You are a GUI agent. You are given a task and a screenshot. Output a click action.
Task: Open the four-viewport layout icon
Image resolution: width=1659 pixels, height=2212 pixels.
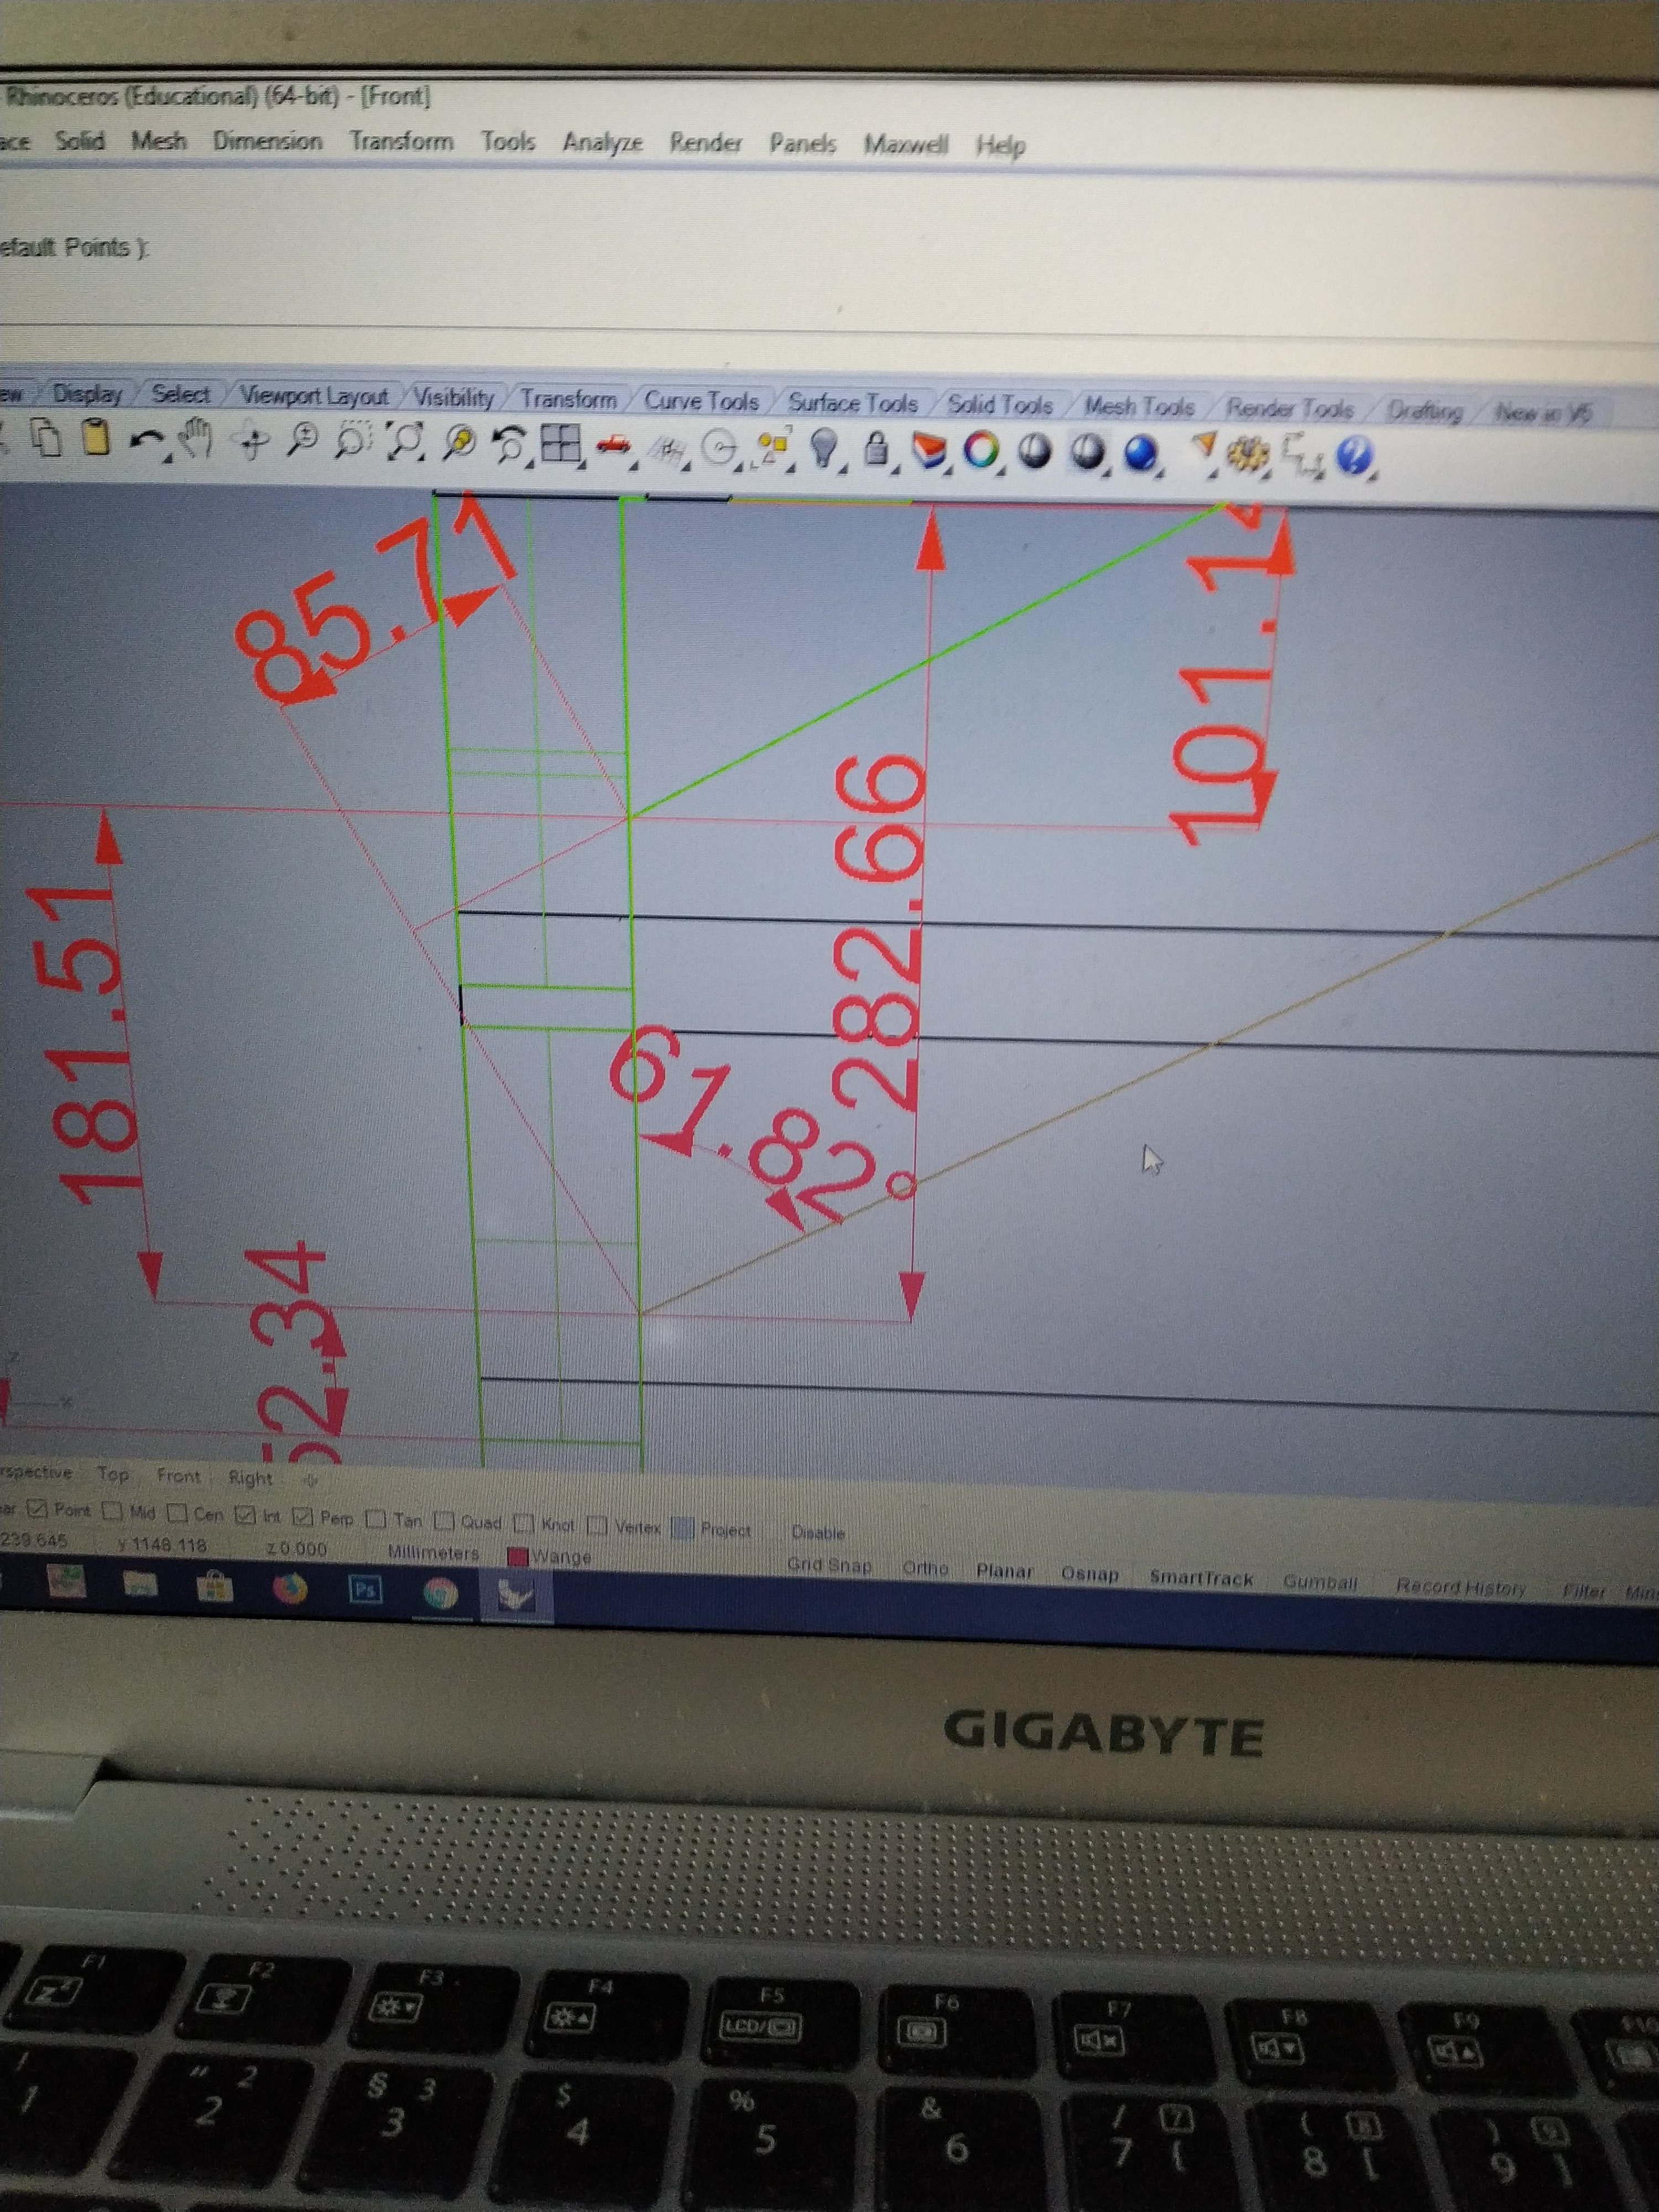[x=560, y=444]
